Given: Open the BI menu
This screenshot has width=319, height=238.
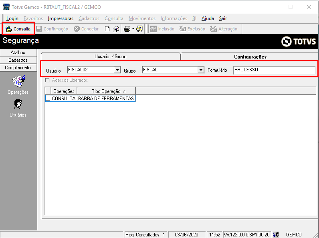Looking at the screenshot, I should [x=194, y=18].
